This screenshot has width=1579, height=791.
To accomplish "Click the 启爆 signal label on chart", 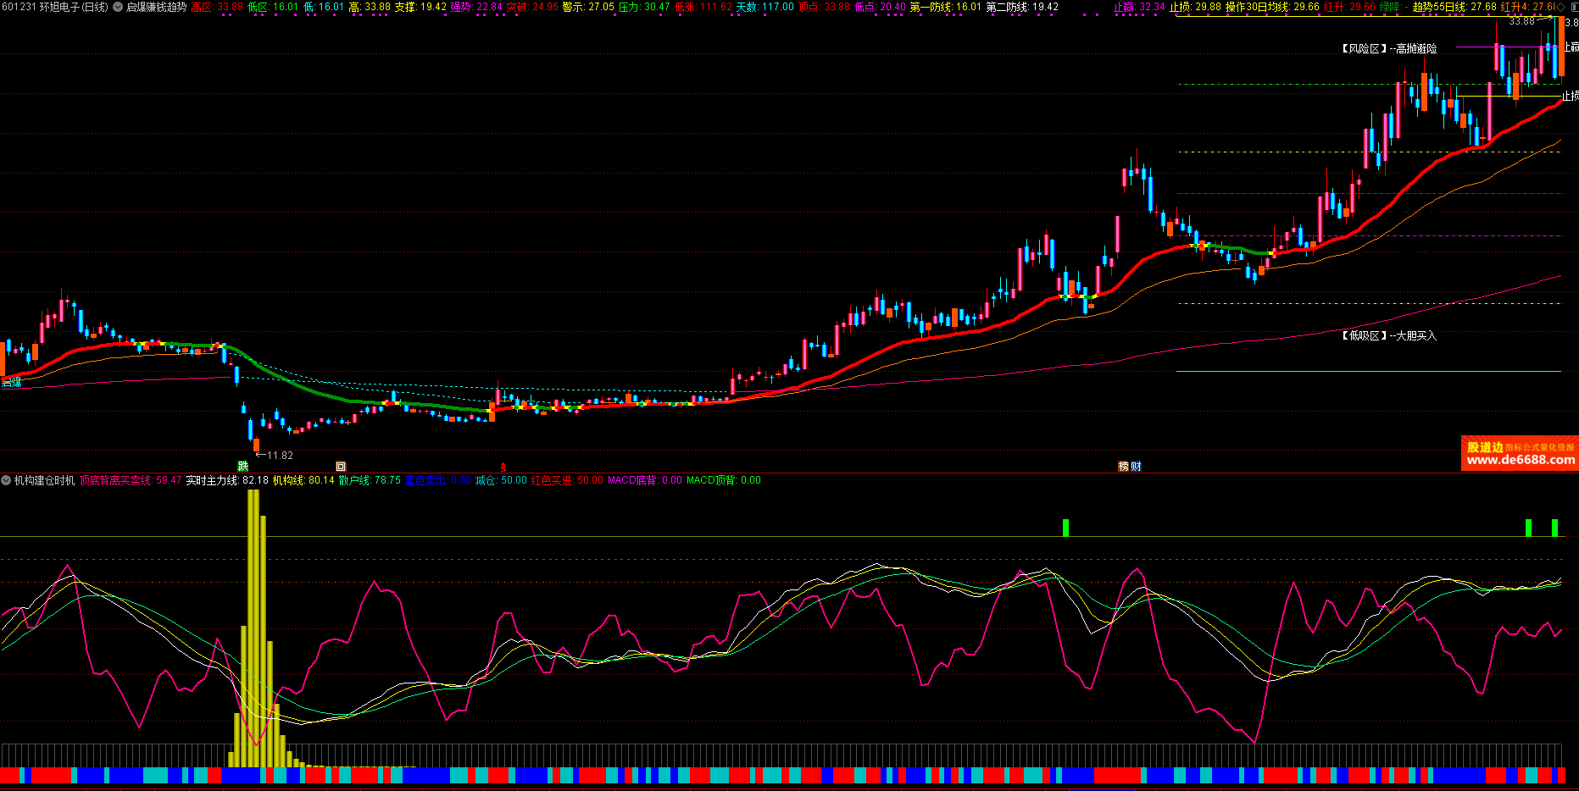I will click(x=11, y=383).
